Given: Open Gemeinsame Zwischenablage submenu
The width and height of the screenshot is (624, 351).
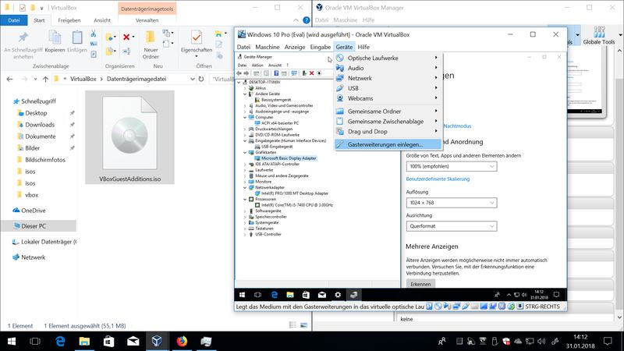Looking at the screenshot, I should 388,122.
